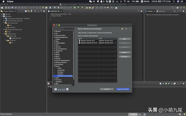Open the Apple menu
The image size is (186, 116).
point(3,1)
